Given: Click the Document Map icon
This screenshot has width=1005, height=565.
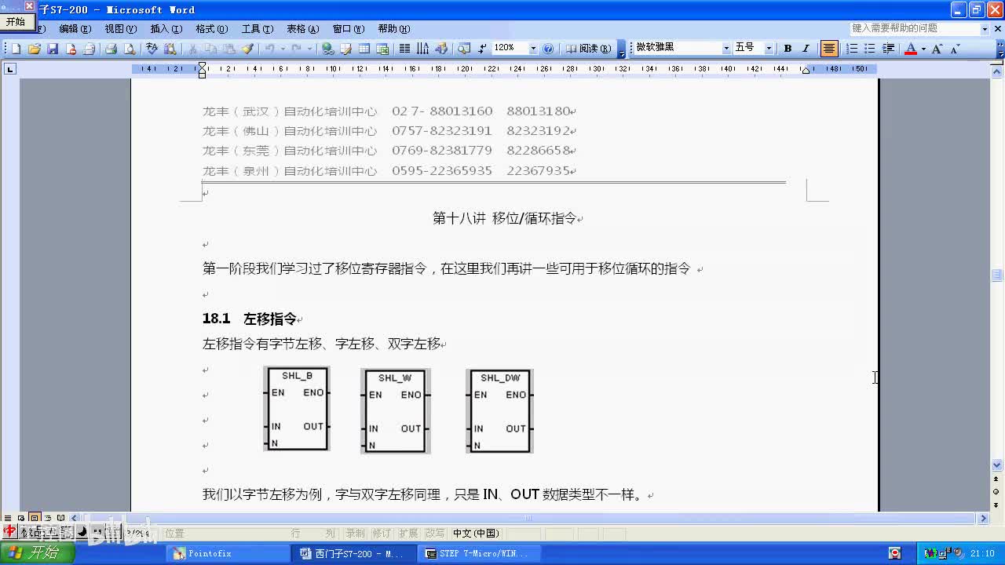Looking at the screenshot, I should coord(463,49).
